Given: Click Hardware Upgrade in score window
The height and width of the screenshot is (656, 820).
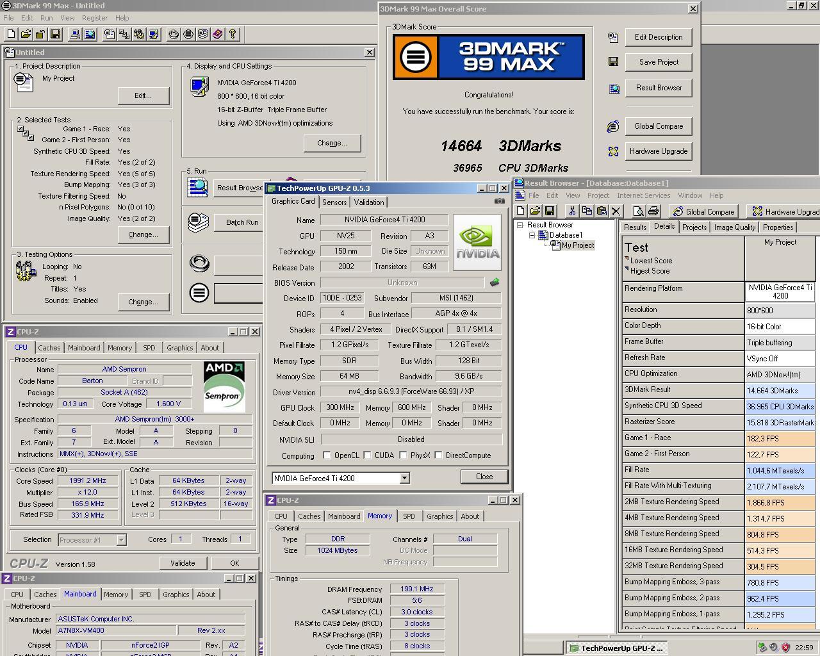Looking at the screenshot, I should (659, 151).
